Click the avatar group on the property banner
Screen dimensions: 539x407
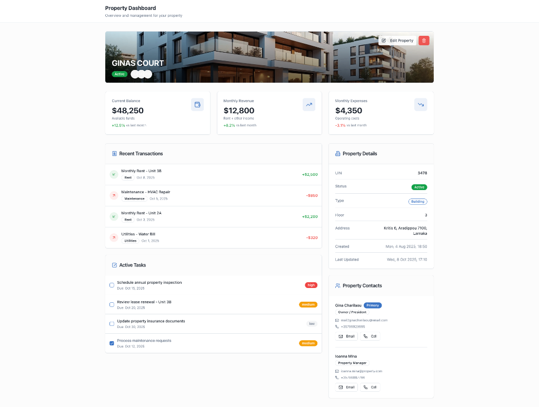[x=141, y=74]
